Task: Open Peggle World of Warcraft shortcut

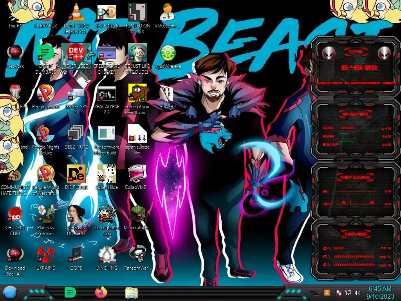Action: pyautogui.click(x=45, y=180)
